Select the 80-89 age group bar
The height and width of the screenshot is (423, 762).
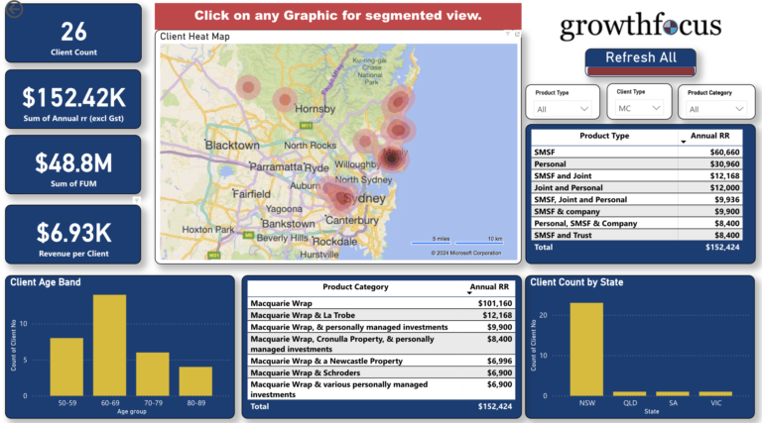coord(195,380)
